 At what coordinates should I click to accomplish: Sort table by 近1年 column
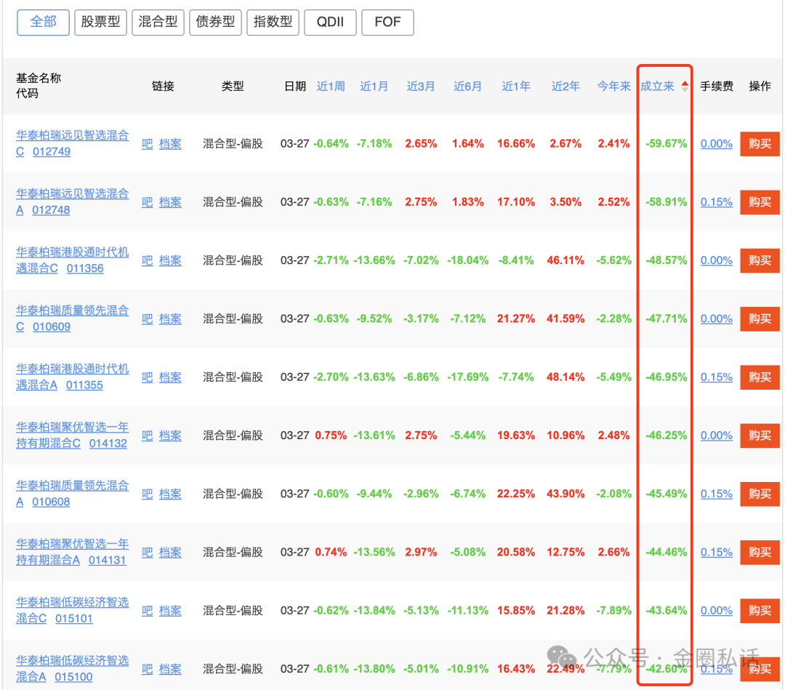(516, 87)
